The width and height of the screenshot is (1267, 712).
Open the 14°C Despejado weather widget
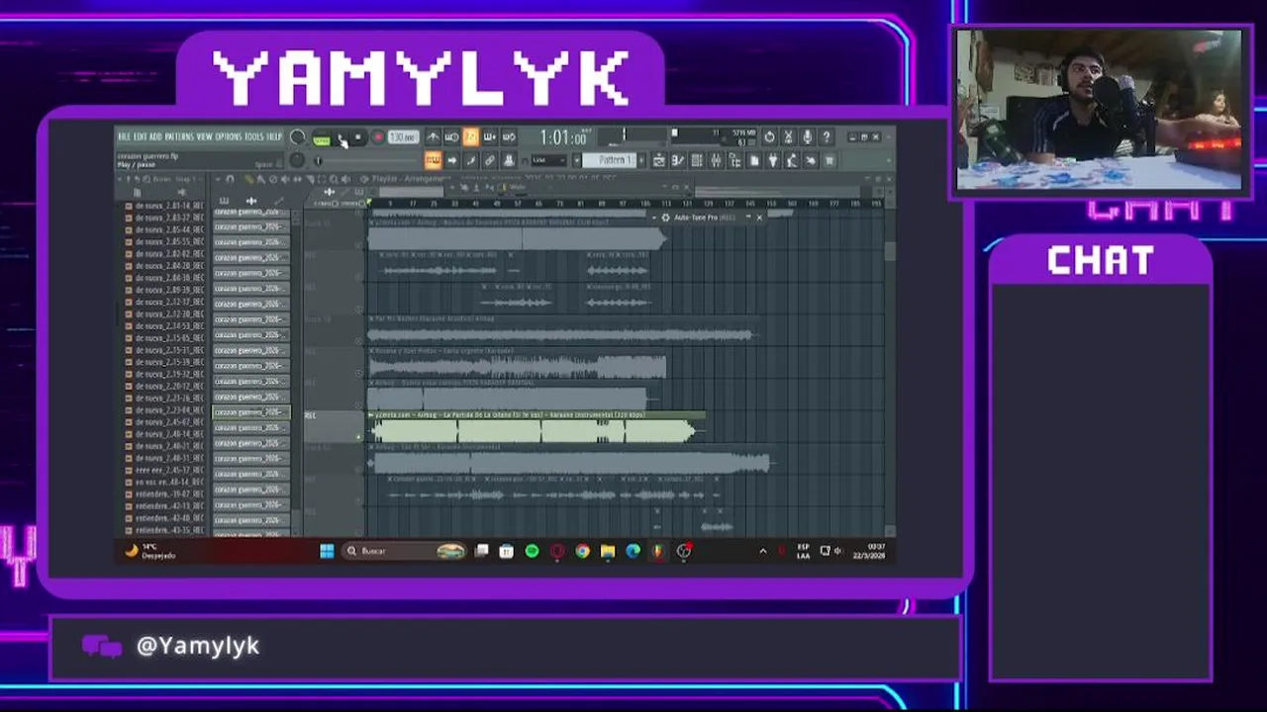pos(148,551)
